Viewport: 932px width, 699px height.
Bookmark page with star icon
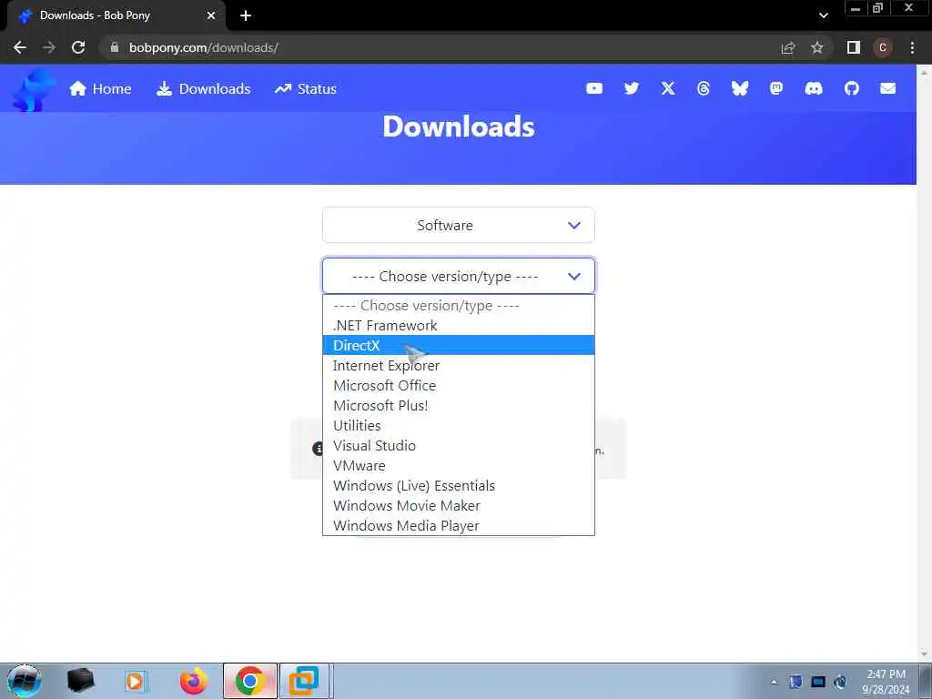(x=817, y=47)
